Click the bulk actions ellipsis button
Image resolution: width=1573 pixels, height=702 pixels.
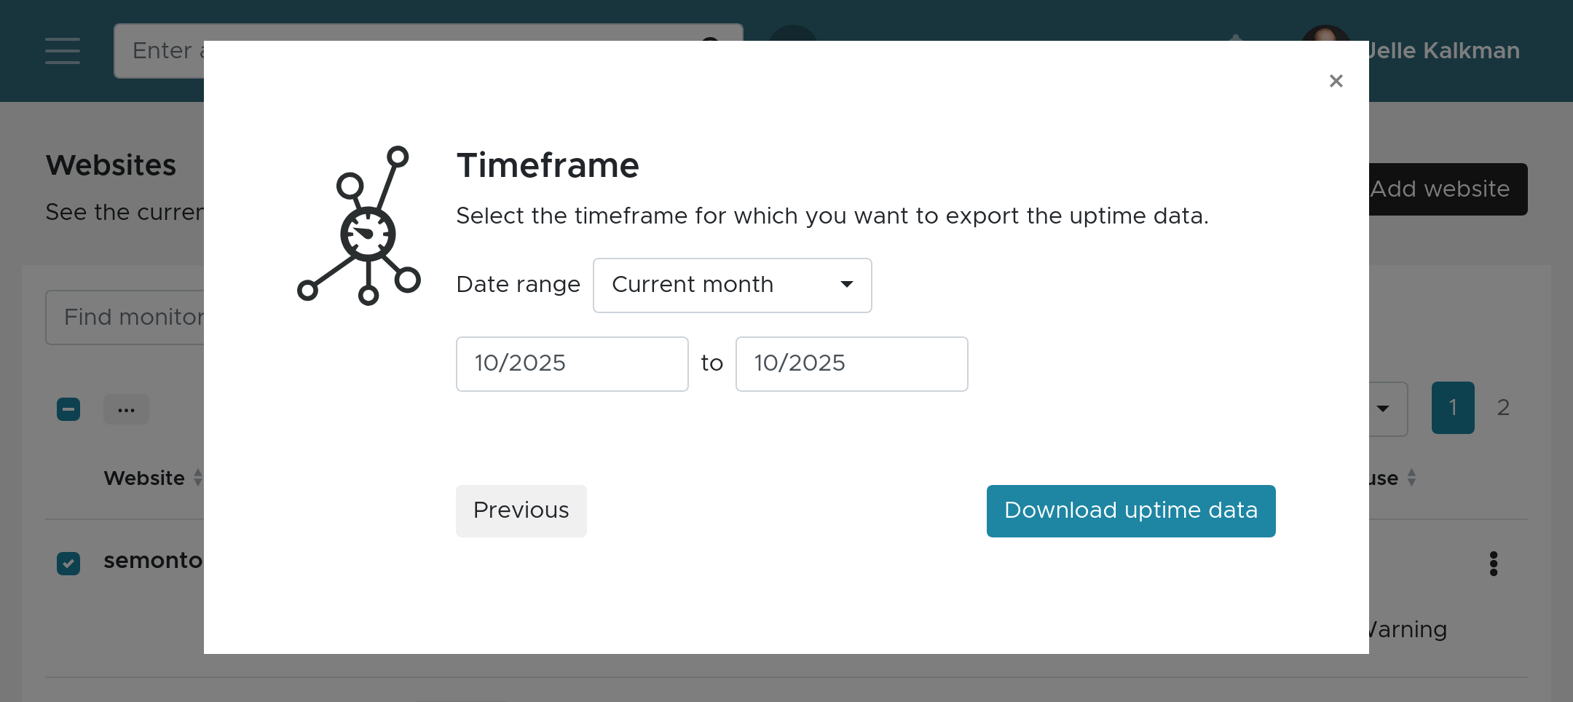[126, 409]
